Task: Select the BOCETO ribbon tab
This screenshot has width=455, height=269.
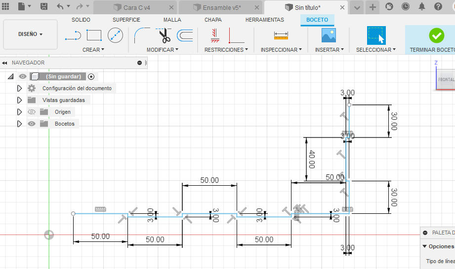Action: point(317,20)
